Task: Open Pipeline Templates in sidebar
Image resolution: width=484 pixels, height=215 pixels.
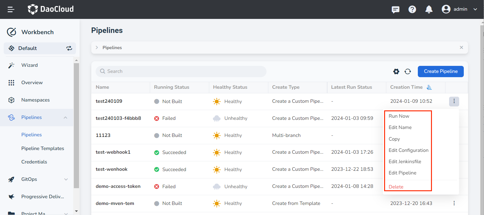Action: point(43,149)
